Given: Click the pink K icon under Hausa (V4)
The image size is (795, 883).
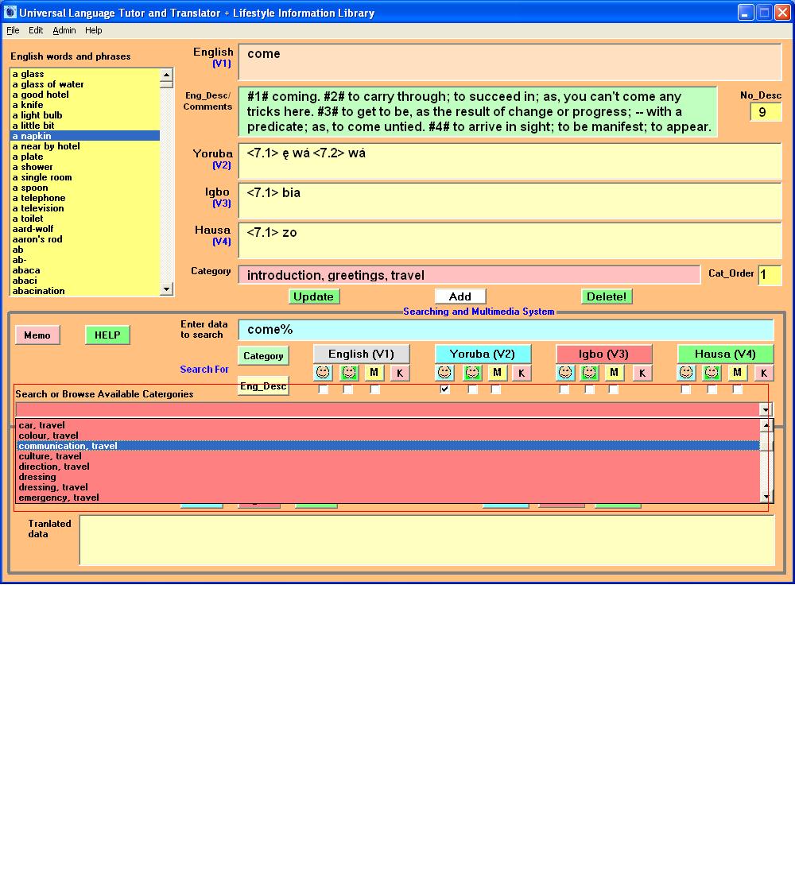Looking at the screenshot, I should (x=763, y=373).
